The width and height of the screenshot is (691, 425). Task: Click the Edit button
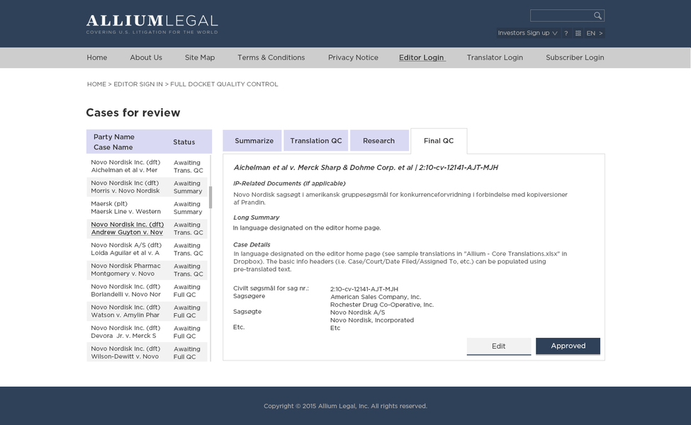499,346
